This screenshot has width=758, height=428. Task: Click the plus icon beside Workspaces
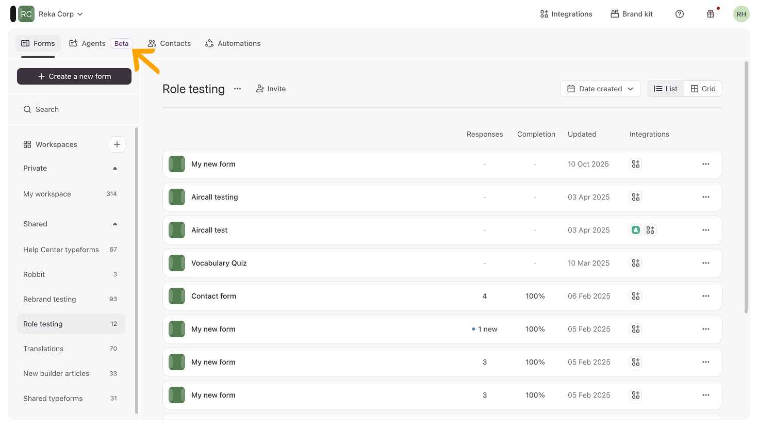117,144
